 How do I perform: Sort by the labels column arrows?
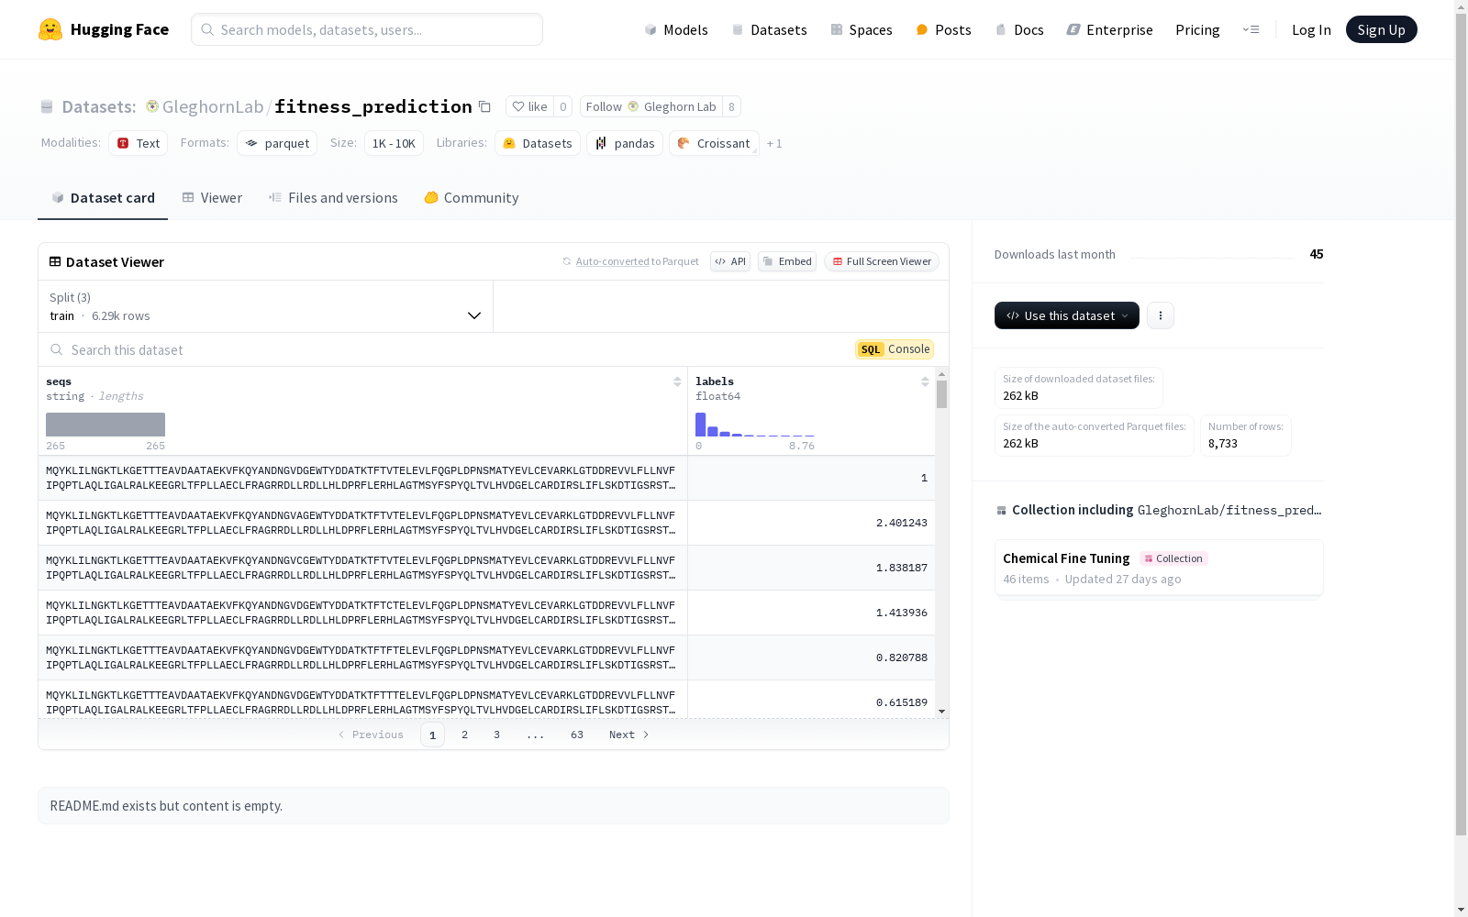[x=925, y=381]
